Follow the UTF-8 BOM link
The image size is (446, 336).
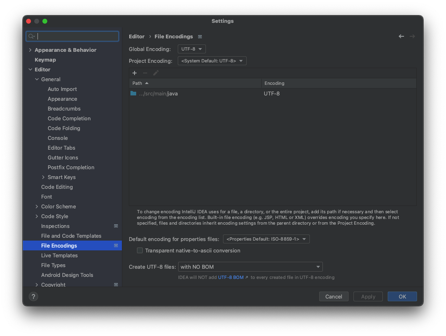pos(231,277)
